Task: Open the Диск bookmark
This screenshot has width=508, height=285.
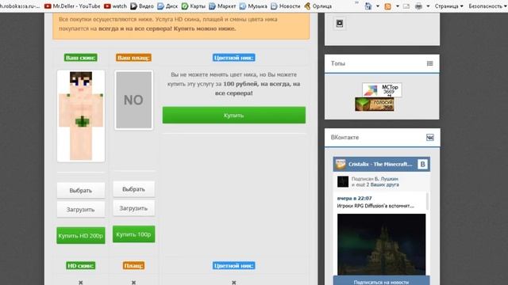Action: [x=167, y=6]
